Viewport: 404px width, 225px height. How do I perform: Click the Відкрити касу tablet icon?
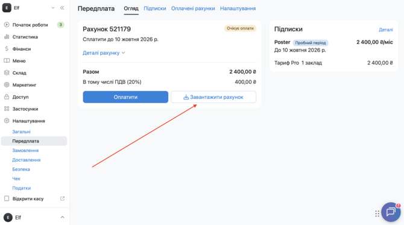click(x=7, y=198)
